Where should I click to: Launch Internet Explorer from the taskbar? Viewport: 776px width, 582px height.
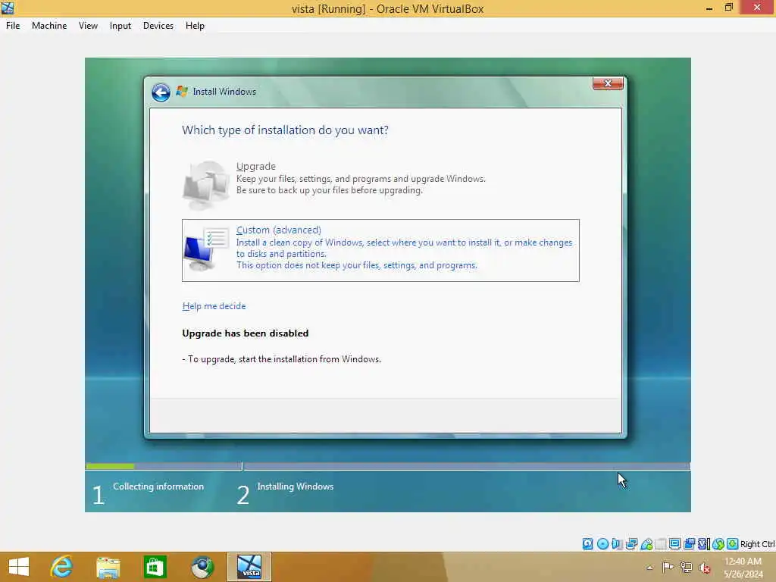pyautogui.click(x=62, y=567)
